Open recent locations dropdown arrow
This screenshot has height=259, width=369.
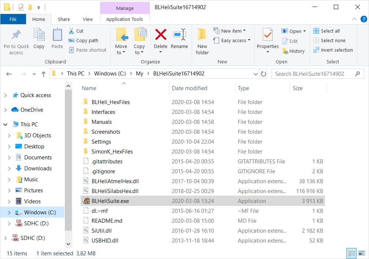(34, 74)
